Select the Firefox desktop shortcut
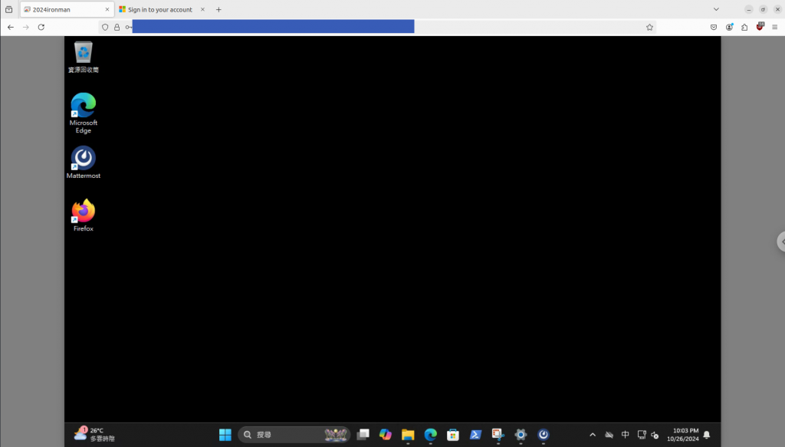 pyautogui.click(x=83, y=215)
